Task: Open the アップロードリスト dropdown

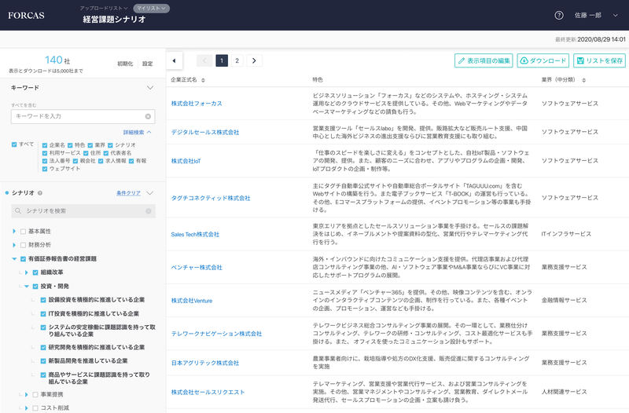Action: coord(104,8)
